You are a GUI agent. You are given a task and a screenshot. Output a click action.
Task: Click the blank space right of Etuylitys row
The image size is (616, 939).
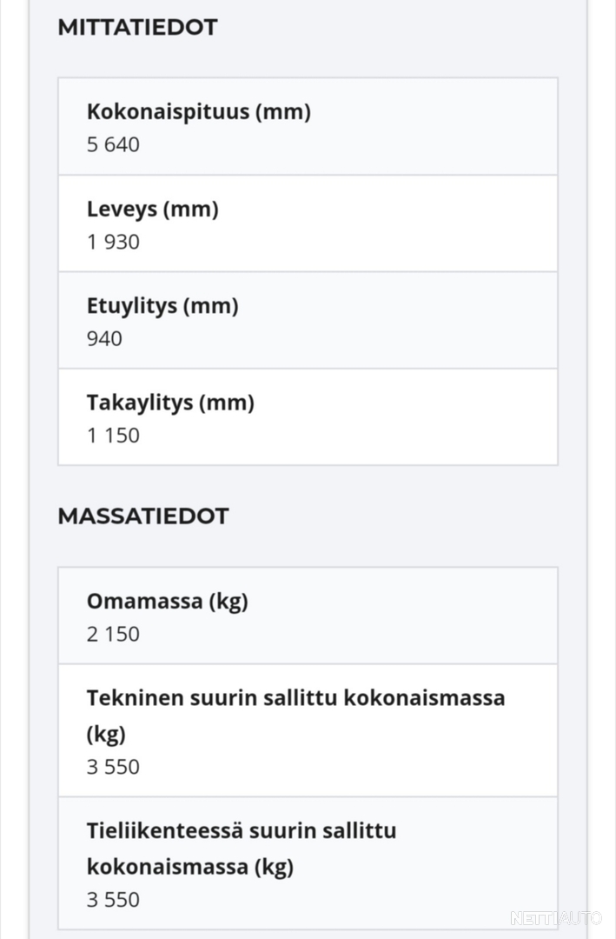(398, 321)
